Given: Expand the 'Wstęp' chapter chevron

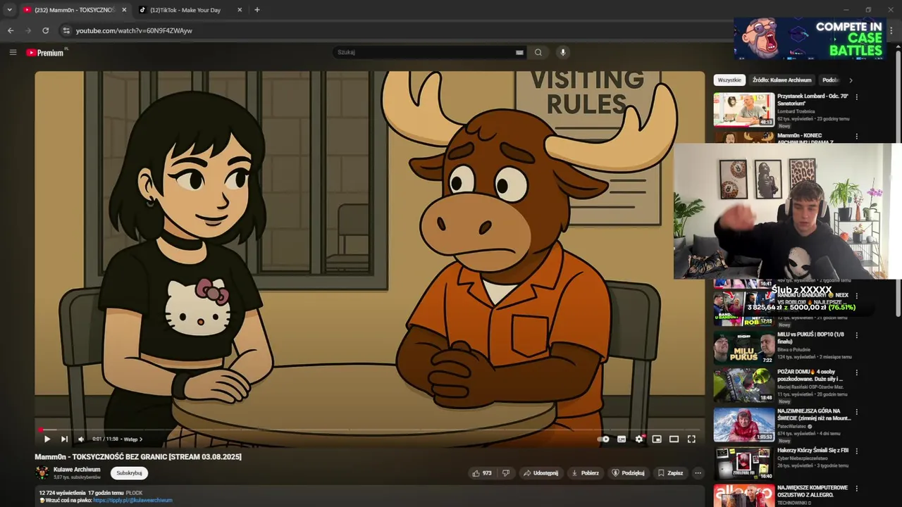Looking at the screenshot, I should click(141, 439).
